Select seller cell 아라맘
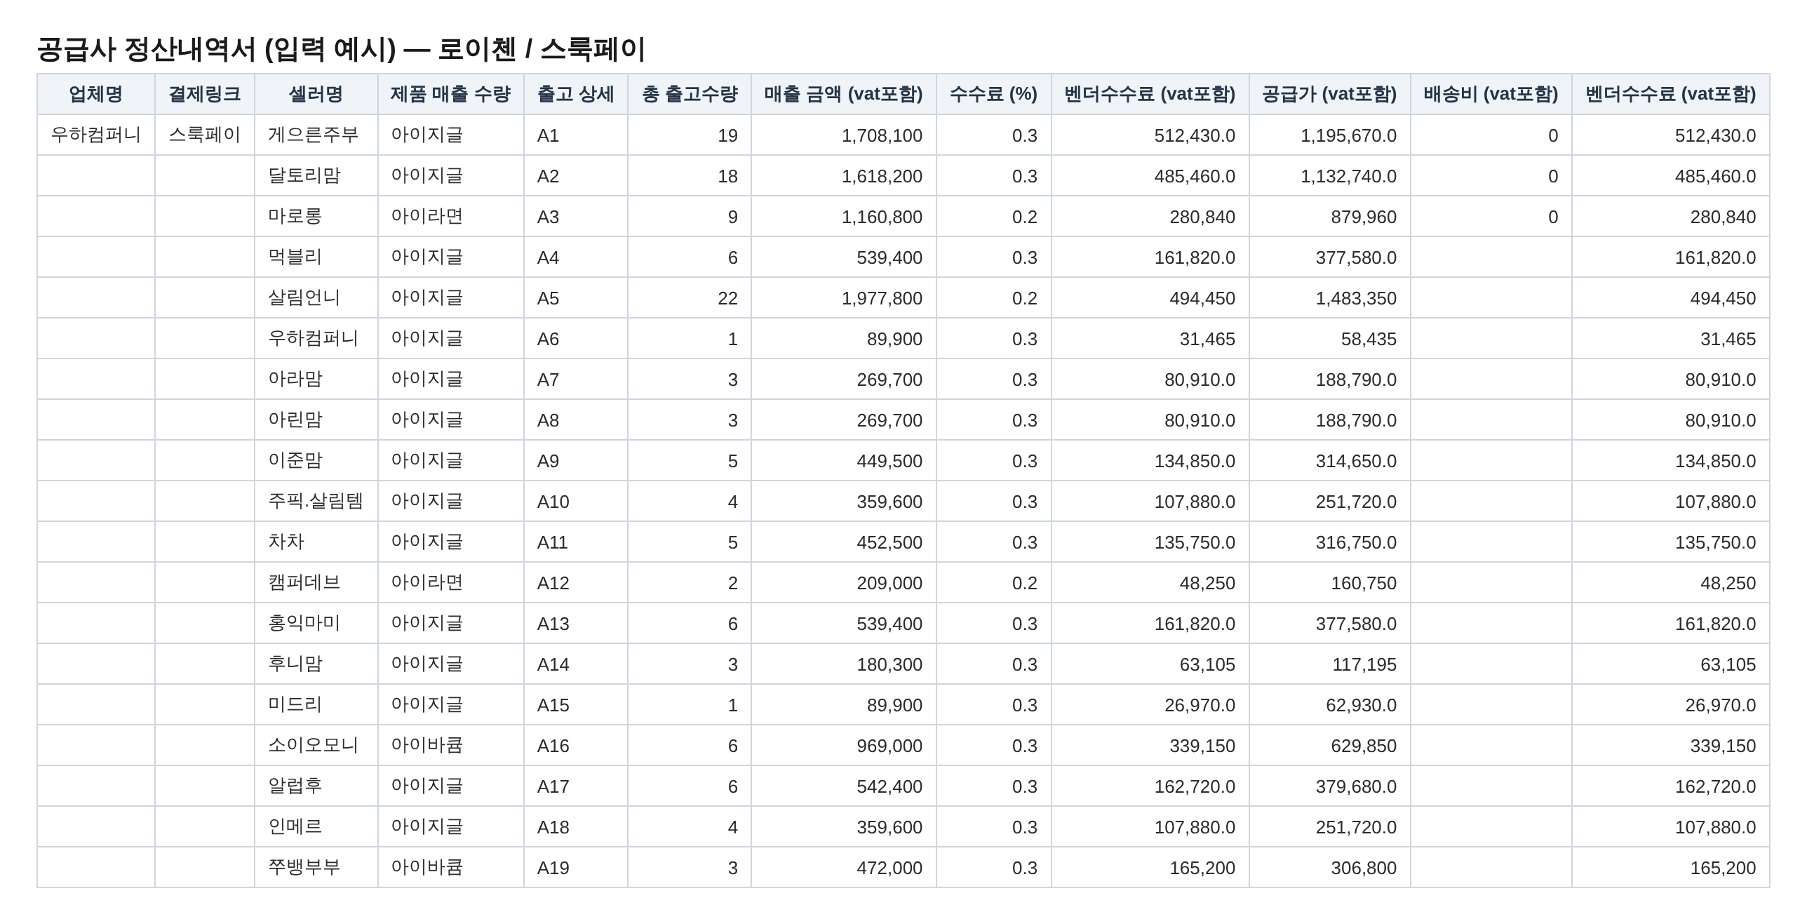The image size is (1807, 919). click(316, 379)
